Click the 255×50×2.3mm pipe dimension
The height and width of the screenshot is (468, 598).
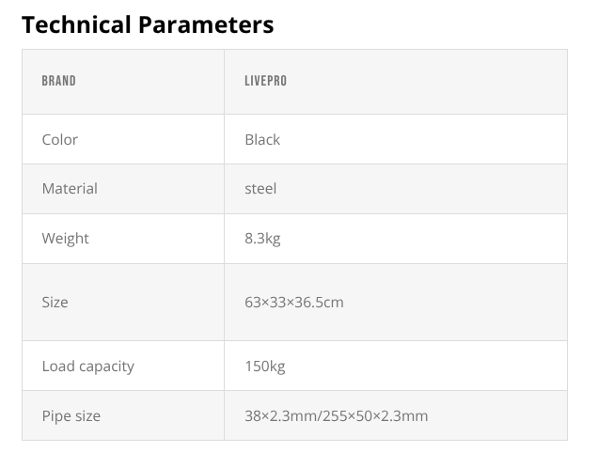378,415
